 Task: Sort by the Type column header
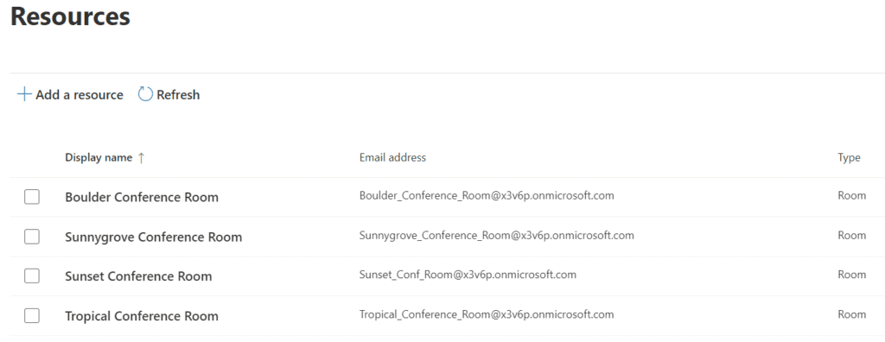[x=849, y=157]
